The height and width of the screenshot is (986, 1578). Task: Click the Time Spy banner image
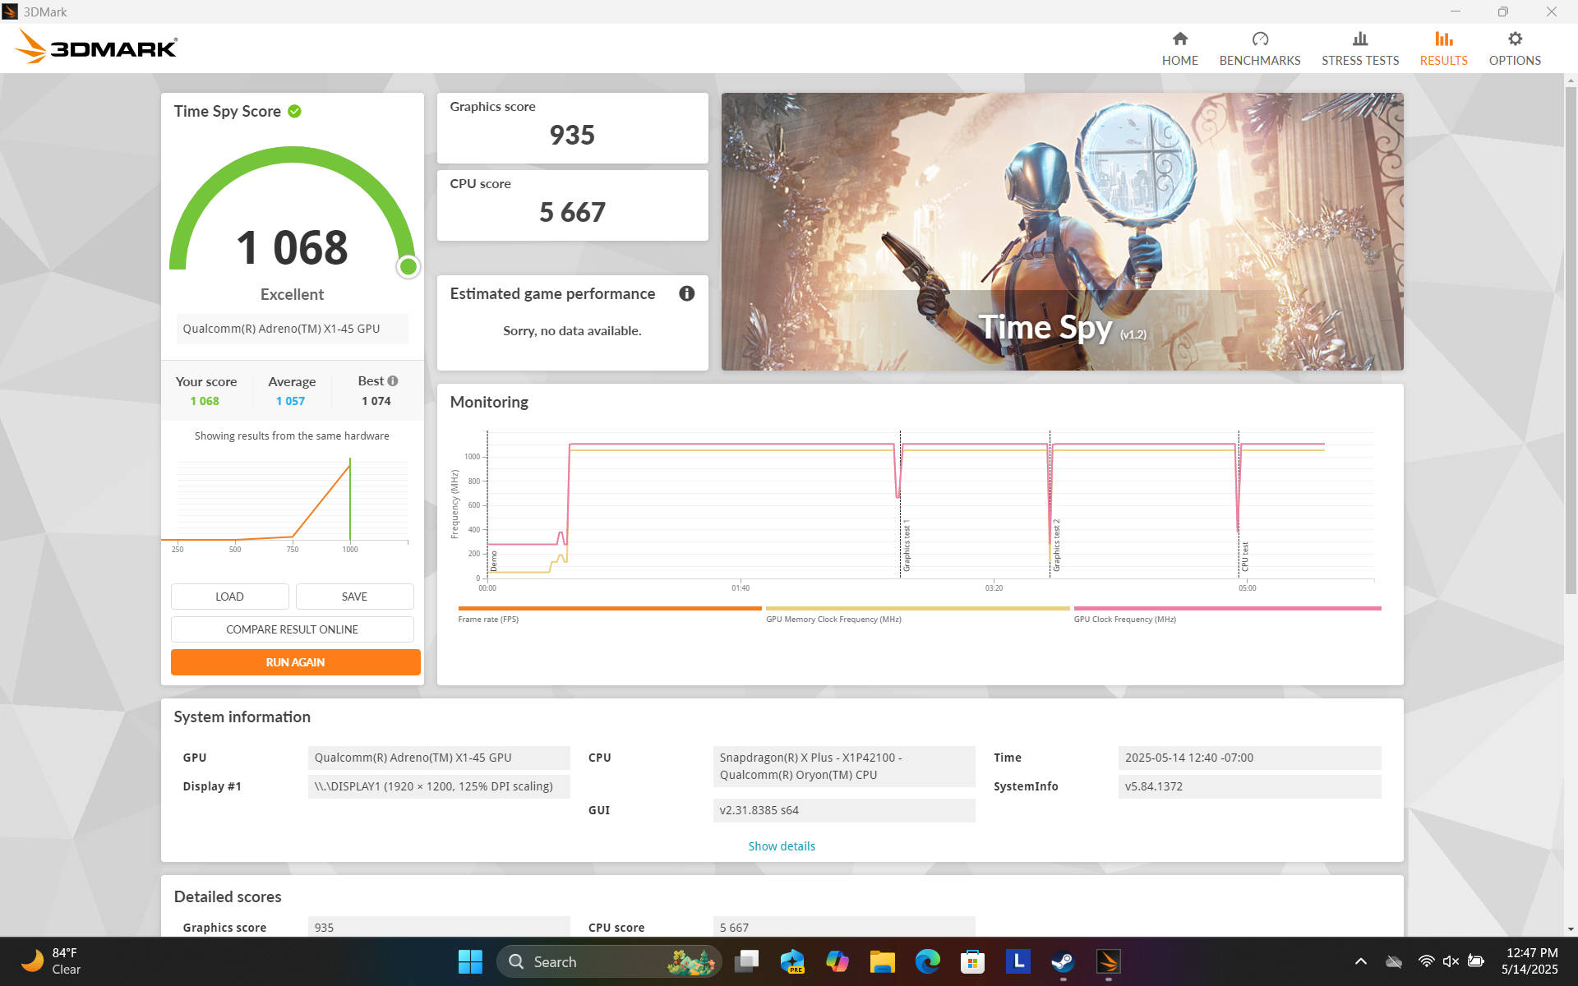[1061, 231]
